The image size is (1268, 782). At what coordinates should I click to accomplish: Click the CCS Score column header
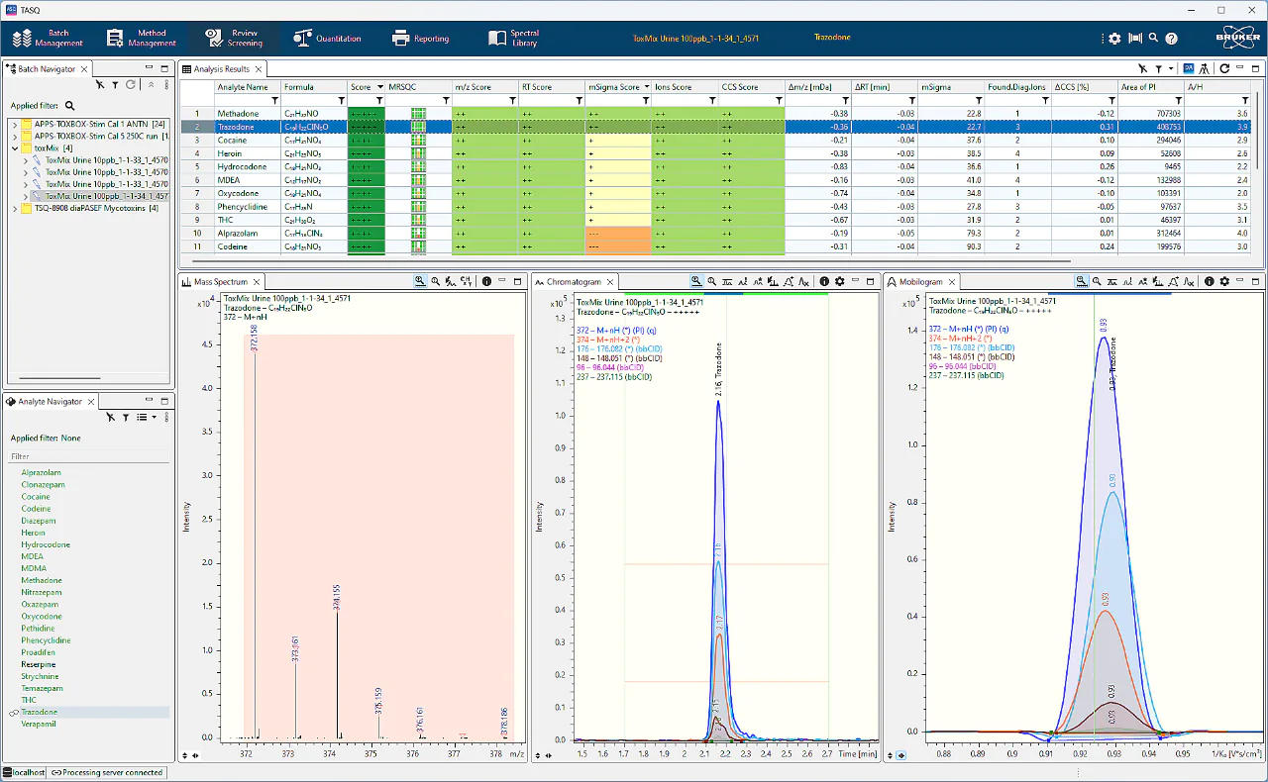click(x=752, y=87)
